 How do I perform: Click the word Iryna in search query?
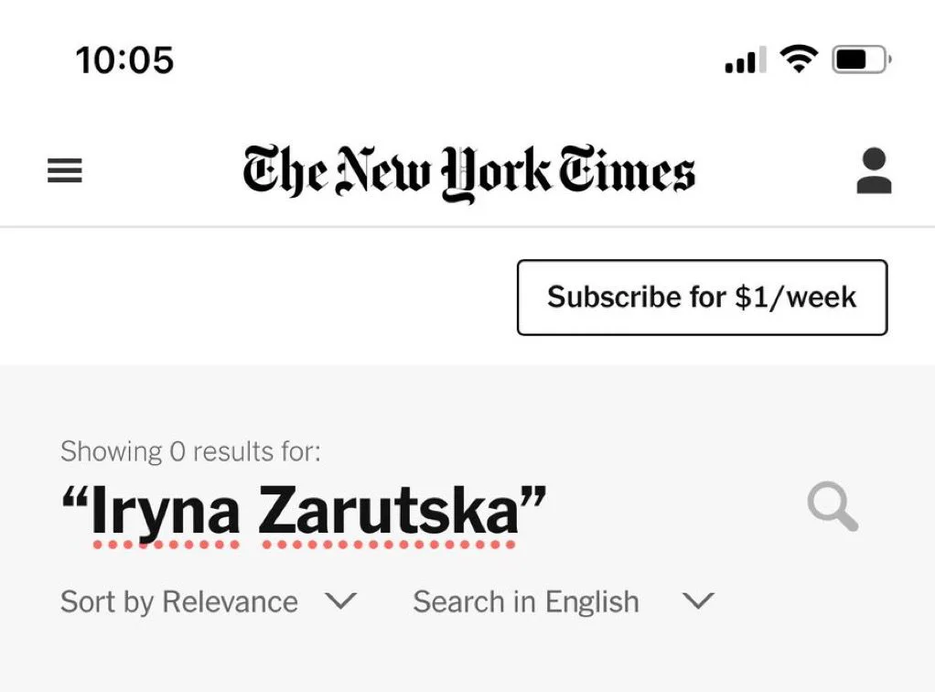point(166,510)
